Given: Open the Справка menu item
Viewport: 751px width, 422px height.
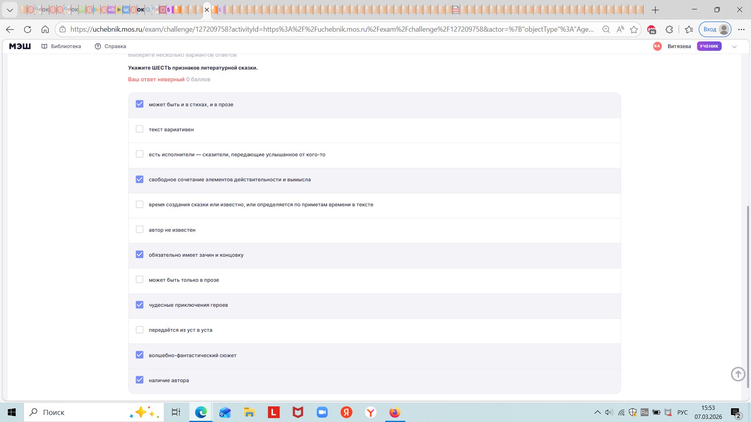Looking at the screenshot, I should pos(110,46).
